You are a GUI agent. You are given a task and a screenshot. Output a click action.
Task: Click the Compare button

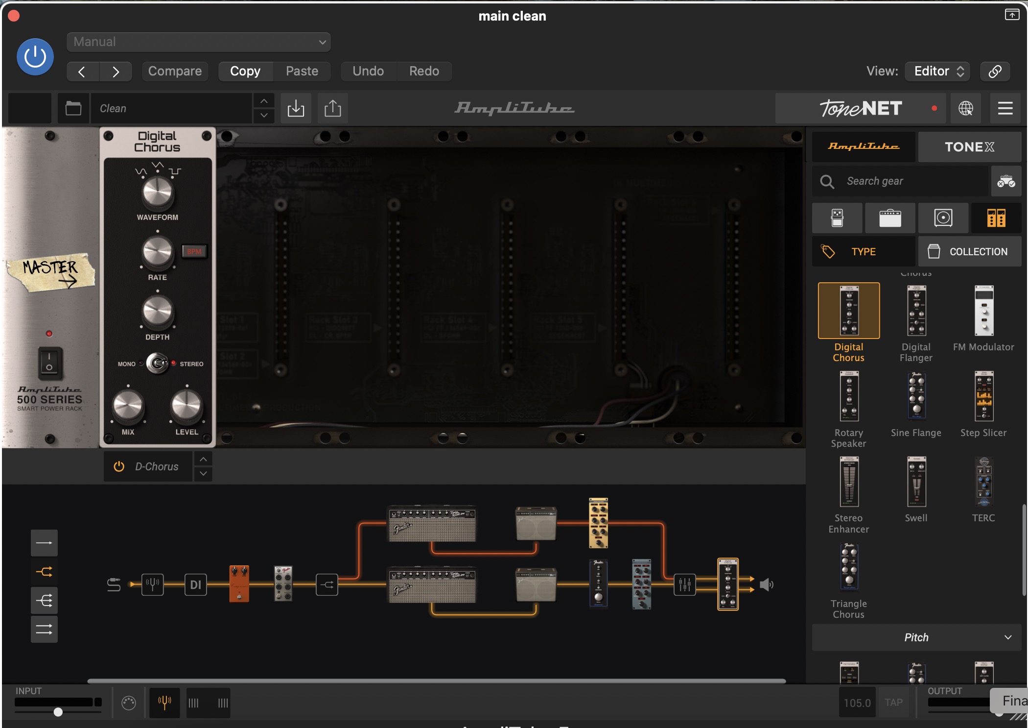(x=175, y=72)
